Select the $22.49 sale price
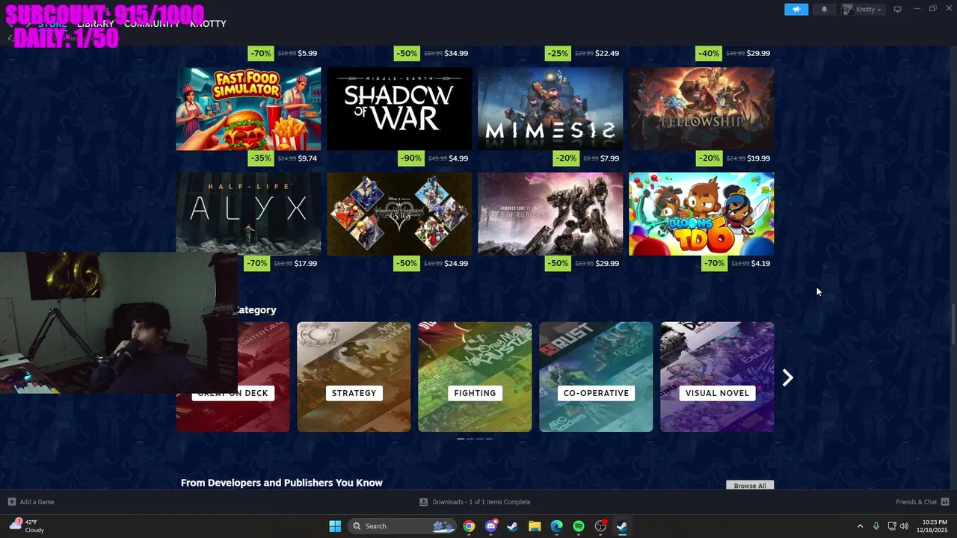 click(x=607, y=53)
